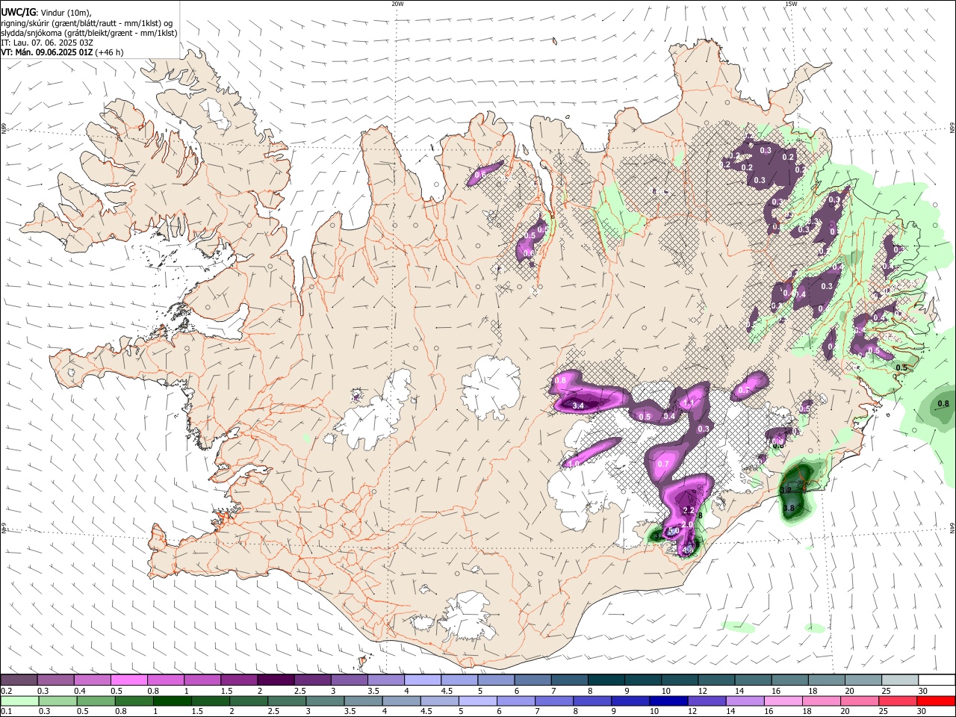Screen dimensions: 956x717
Task: Click the '1.0' value on the elongated purple streak
Action: click(x=574, y=464)
